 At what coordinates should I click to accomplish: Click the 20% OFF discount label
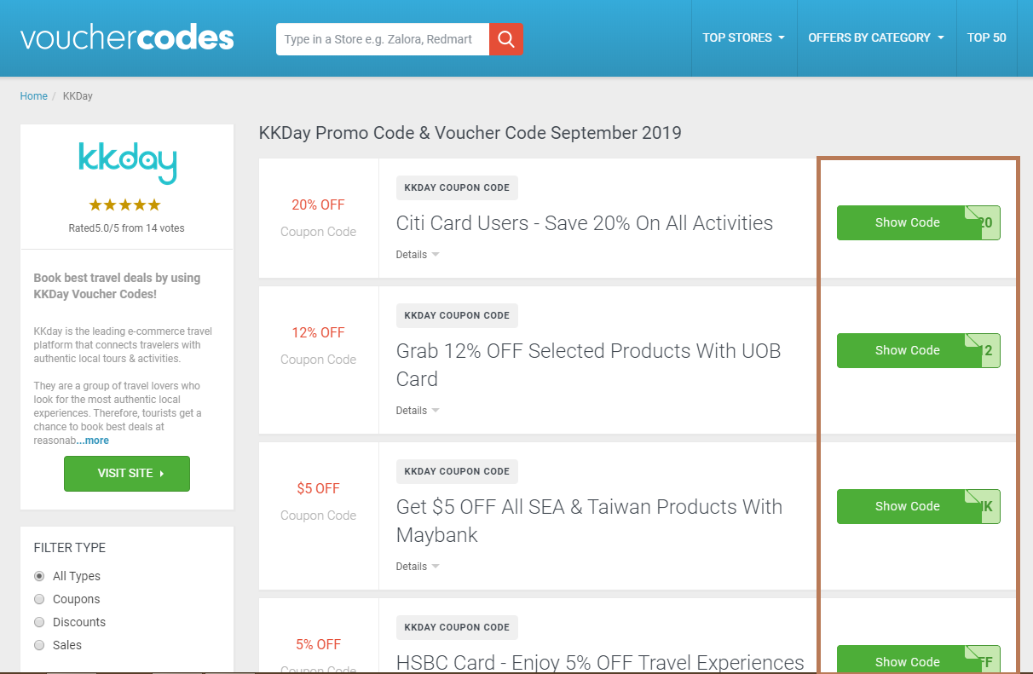(x=318, y=205)
